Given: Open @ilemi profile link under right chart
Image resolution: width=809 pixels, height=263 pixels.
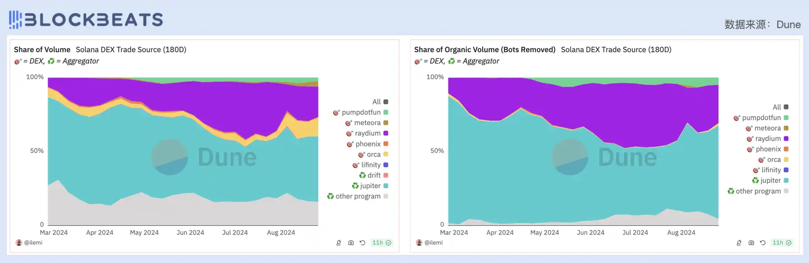Looking at the screenshot, I should pyautogui.click(x=433, y=243).
